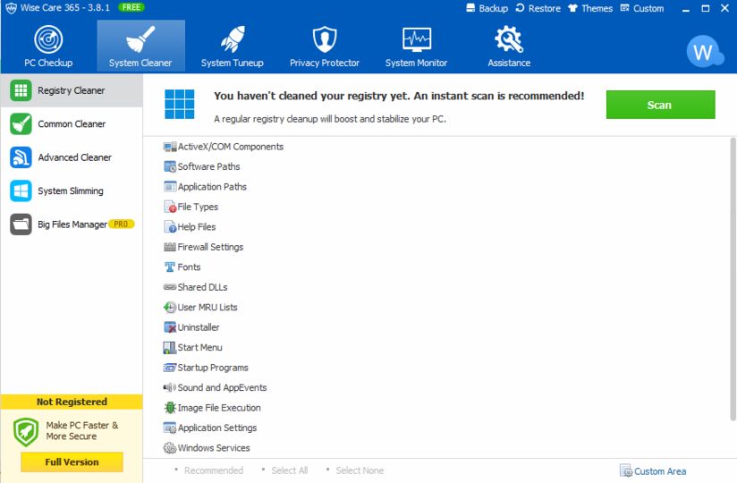Open the Custom menu in the title bar
Image resolution: width=737 pixels, height=483 pixels.
point(642,8)
